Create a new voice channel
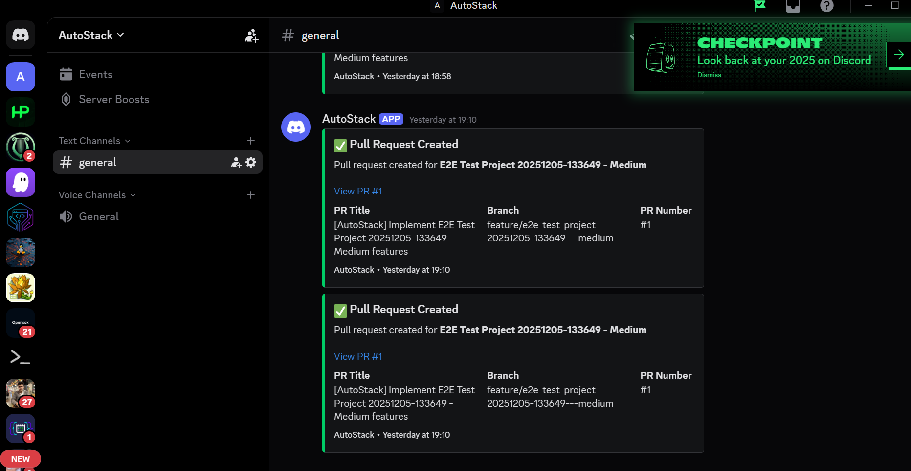The height and width of the screenshot is (471, 911). (251, 195)
